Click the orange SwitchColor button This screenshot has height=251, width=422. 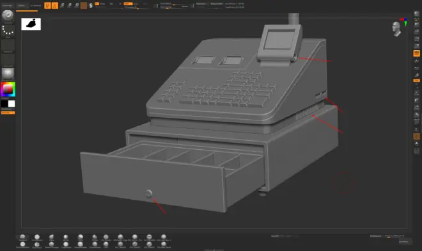coord(8,113)
